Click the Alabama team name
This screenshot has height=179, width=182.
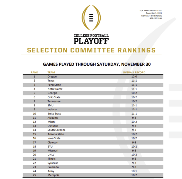coord(53,118)
